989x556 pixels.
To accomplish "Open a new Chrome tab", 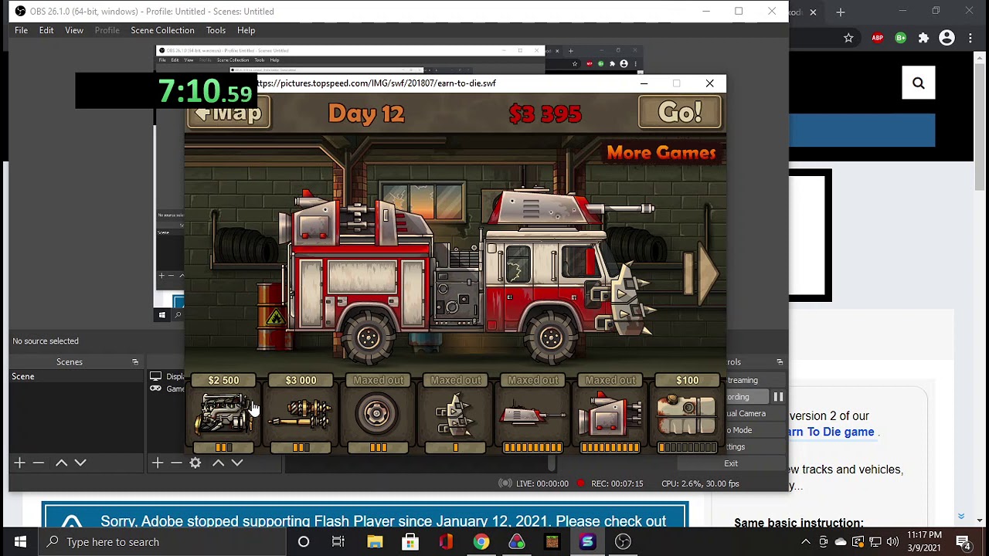I will click(x=840, y=12).
